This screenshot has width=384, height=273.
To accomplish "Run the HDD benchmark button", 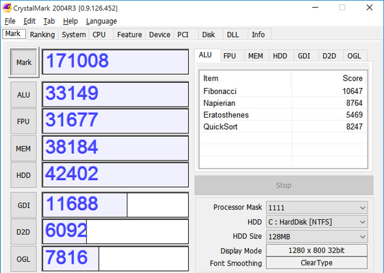I will coord(24,175).
